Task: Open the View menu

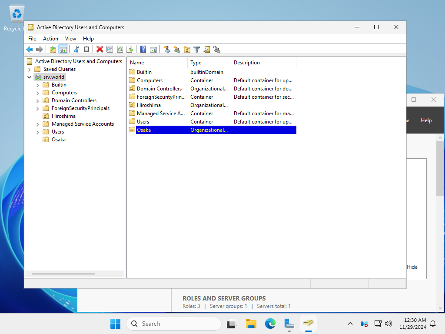Action: pos(70,39)
